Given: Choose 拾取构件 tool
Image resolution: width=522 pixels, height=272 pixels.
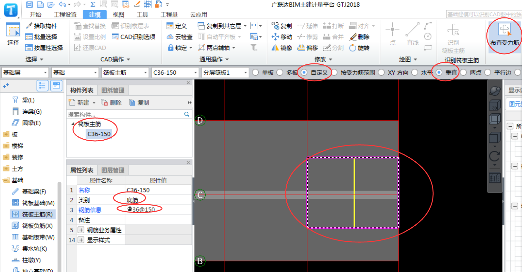Looking at the screenshot, I should [x=41, y=26].
